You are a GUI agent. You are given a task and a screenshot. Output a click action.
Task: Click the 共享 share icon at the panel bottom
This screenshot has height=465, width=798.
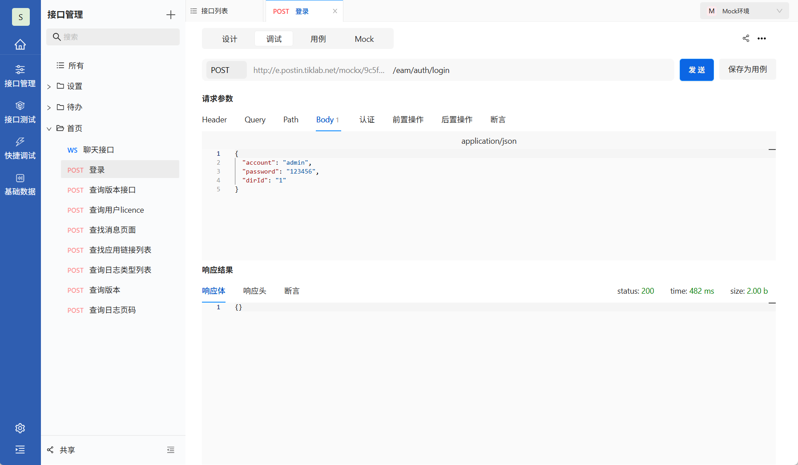click(50, 450)
